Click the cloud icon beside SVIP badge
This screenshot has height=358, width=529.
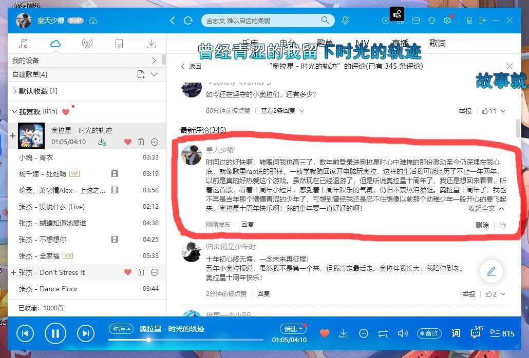(x=93, y=21)
